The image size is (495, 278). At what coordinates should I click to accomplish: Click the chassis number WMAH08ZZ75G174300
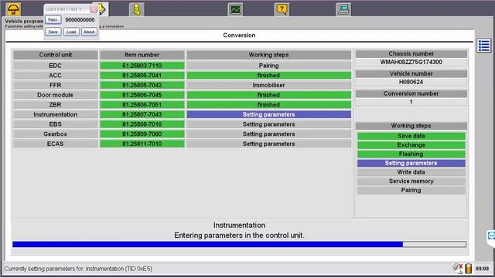411,62
